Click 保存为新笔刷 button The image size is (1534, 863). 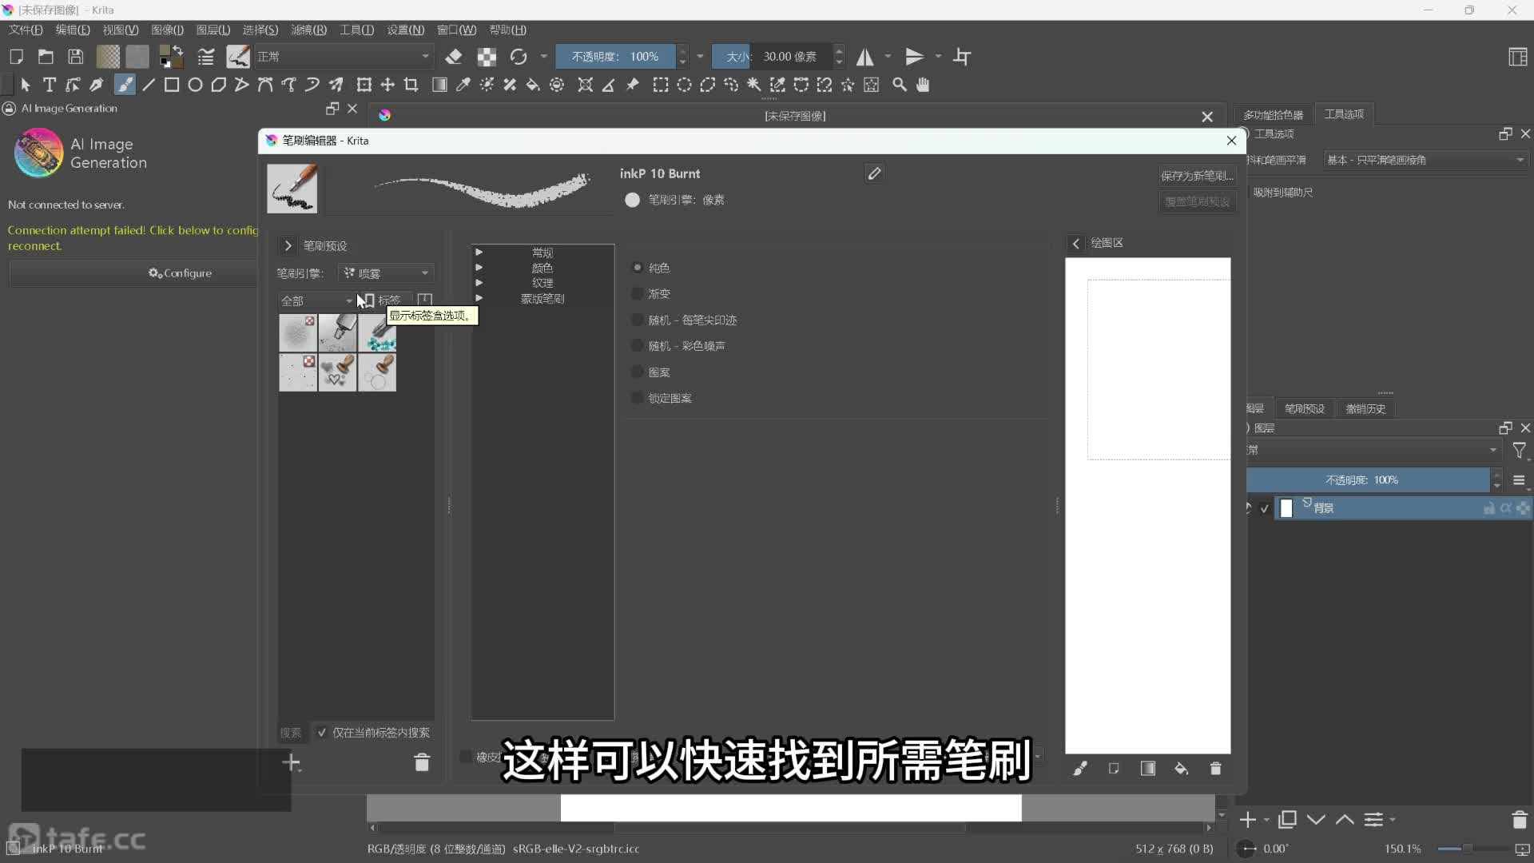(1197, 176)
